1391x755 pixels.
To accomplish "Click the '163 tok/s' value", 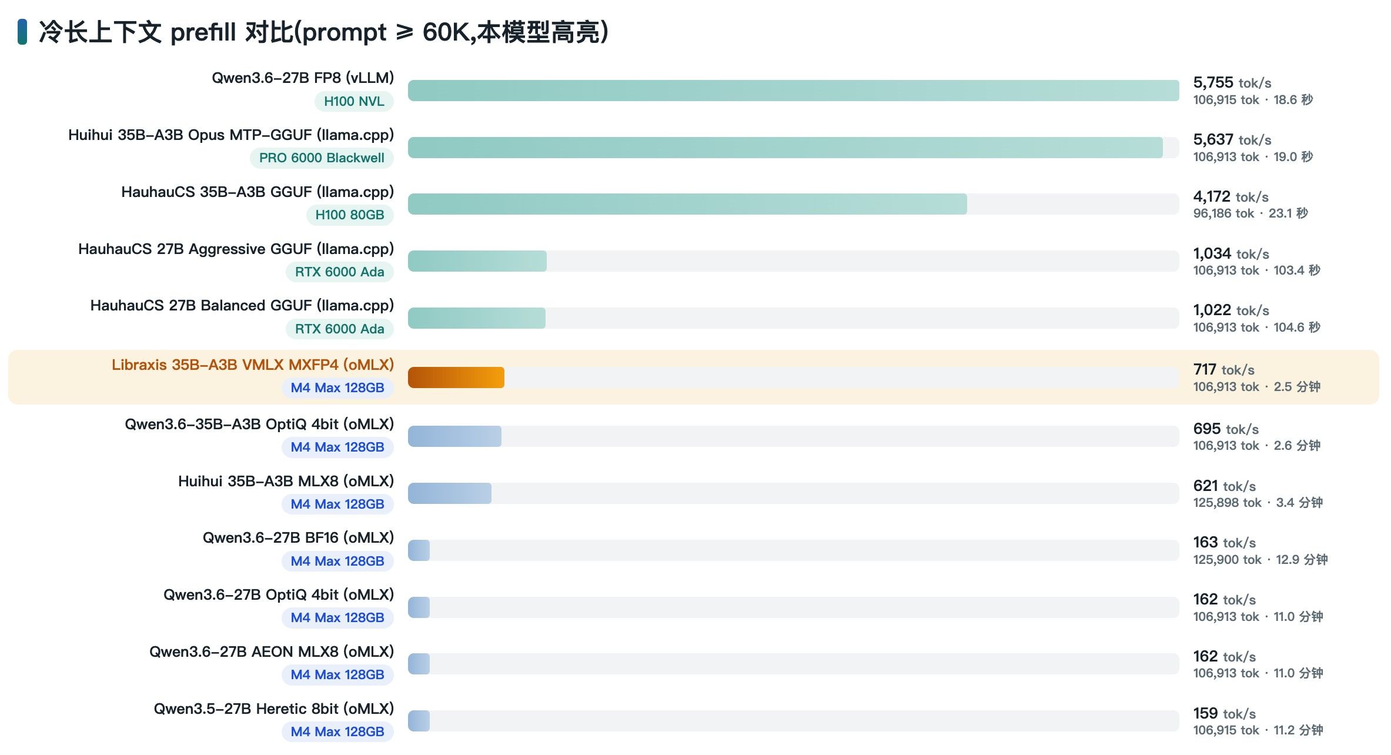I will (1224, 543).
